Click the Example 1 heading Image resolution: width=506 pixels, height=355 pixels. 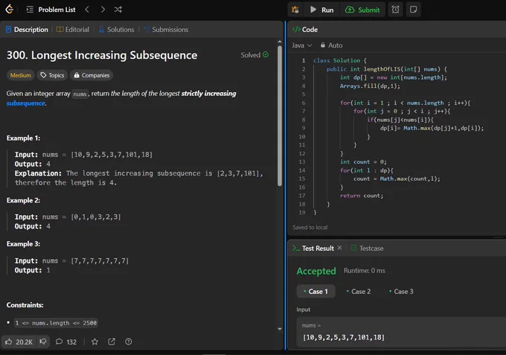23,138
